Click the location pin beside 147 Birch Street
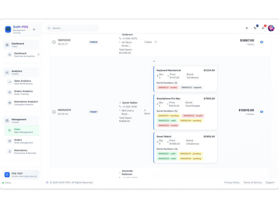The image size is (279, 209). pyautogui.click(x=120, y=42)
